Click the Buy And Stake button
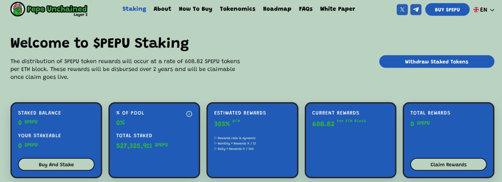The width and height of the screenshot is (502, 182). coord(56,164)
